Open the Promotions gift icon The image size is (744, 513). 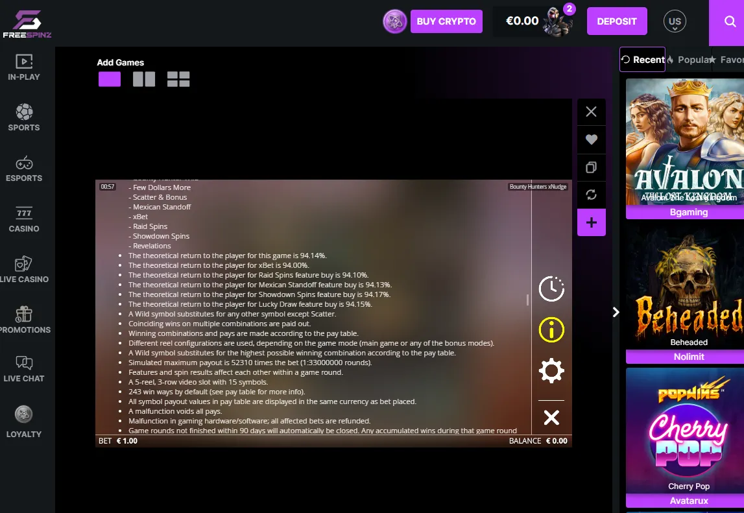tap(24, 314)
